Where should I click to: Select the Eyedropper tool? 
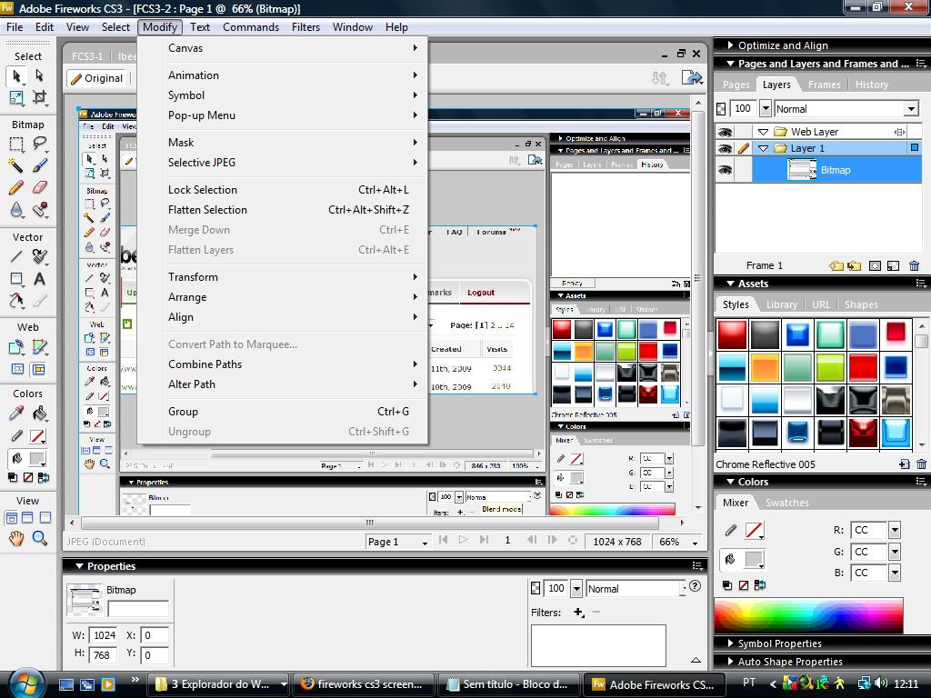coord(16,414)
